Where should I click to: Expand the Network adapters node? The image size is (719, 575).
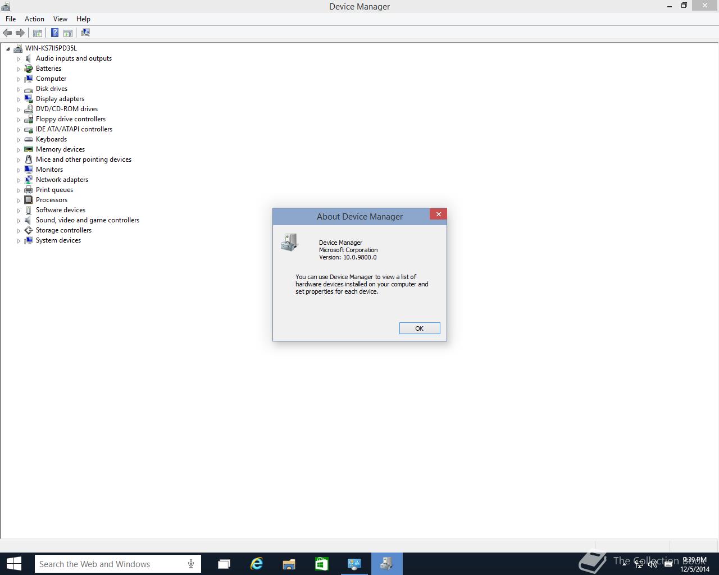click(19, 180)
